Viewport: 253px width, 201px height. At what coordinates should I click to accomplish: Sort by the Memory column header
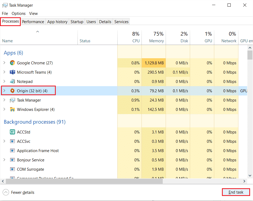[154, 37]
